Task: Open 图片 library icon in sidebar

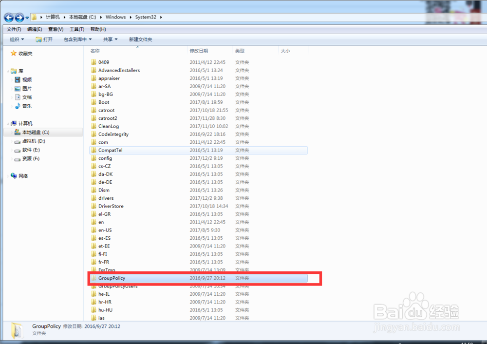Action: click(x=18, y=89)
